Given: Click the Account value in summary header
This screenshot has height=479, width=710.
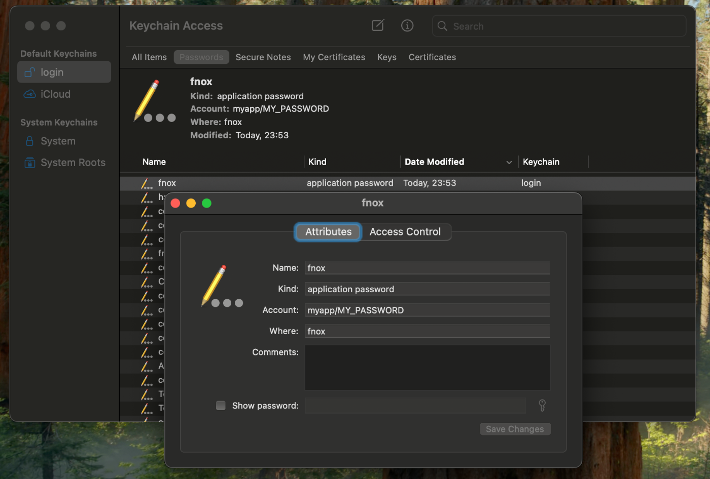Looking at the screenshot, I should tap(281, 109).
